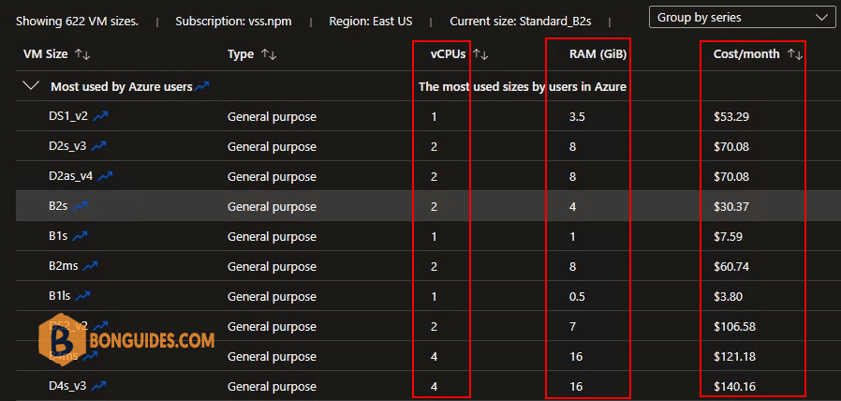Screen dimensions: 841x401
Task: Sort by the VM Size arrows icon
Action: coord(82,54)
